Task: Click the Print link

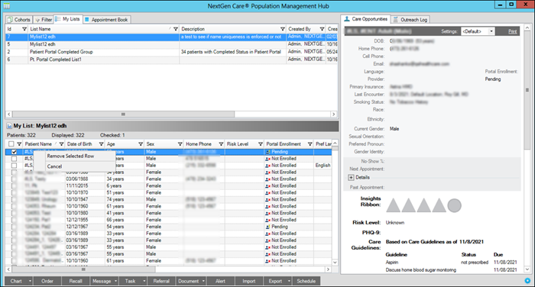Action: click(x=513, y=31)
